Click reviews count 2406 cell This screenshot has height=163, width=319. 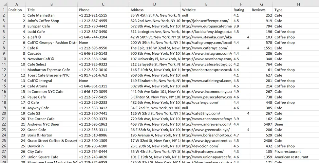[261, 141]
